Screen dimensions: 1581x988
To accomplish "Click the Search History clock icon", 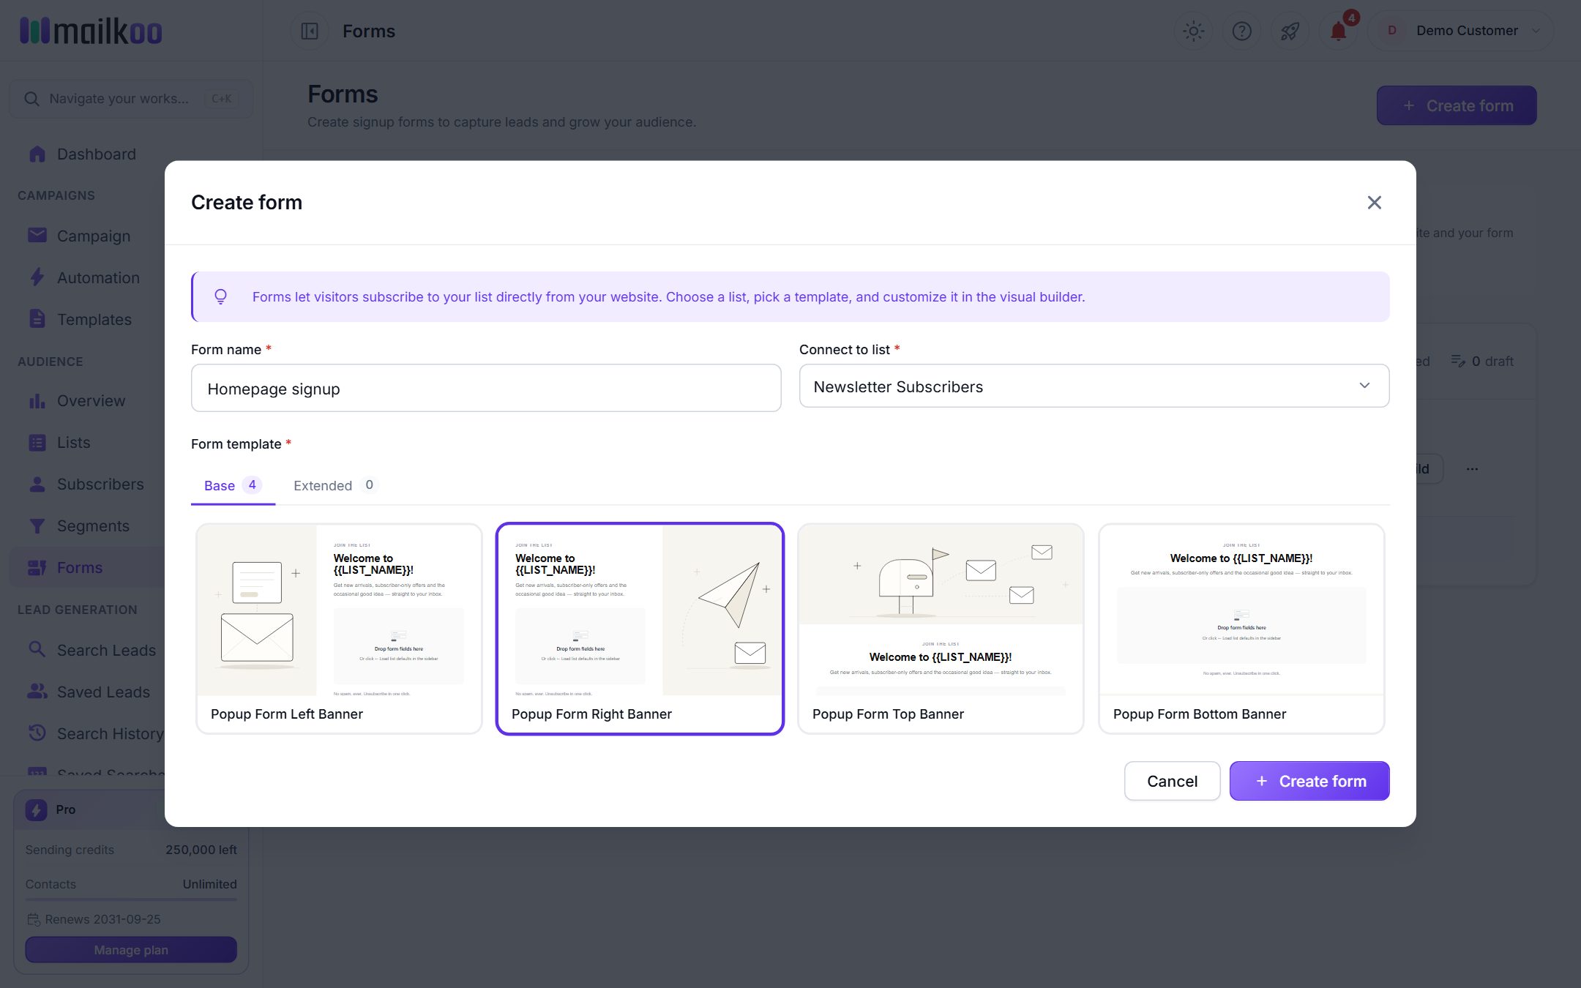I will (37, 733).
